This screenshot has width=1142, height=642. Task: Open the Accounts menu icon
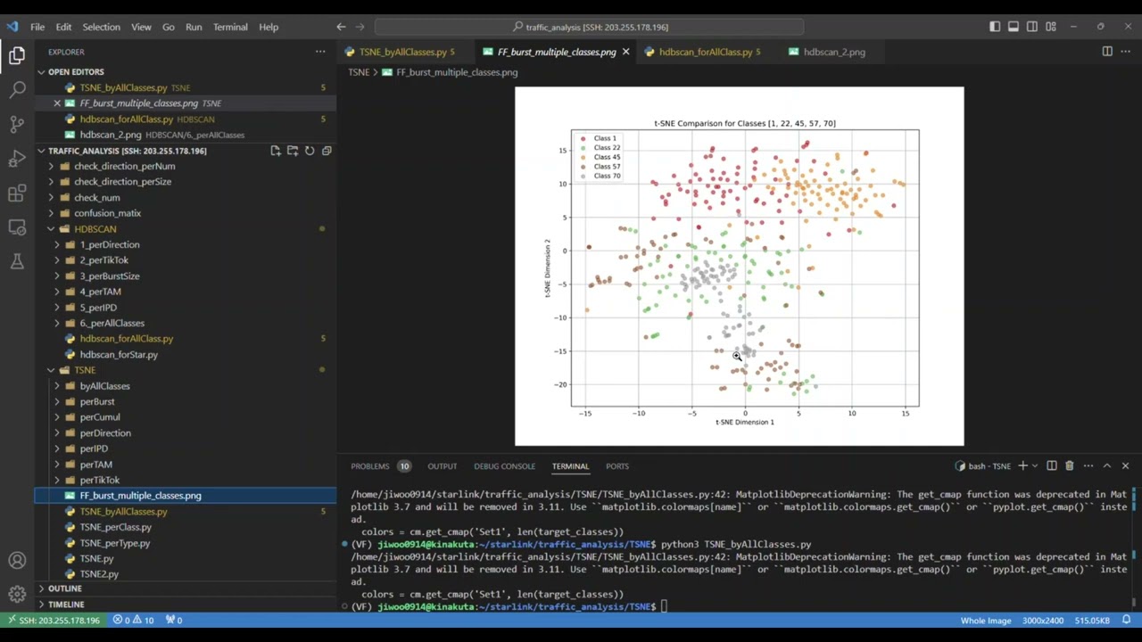click(17, 560)
